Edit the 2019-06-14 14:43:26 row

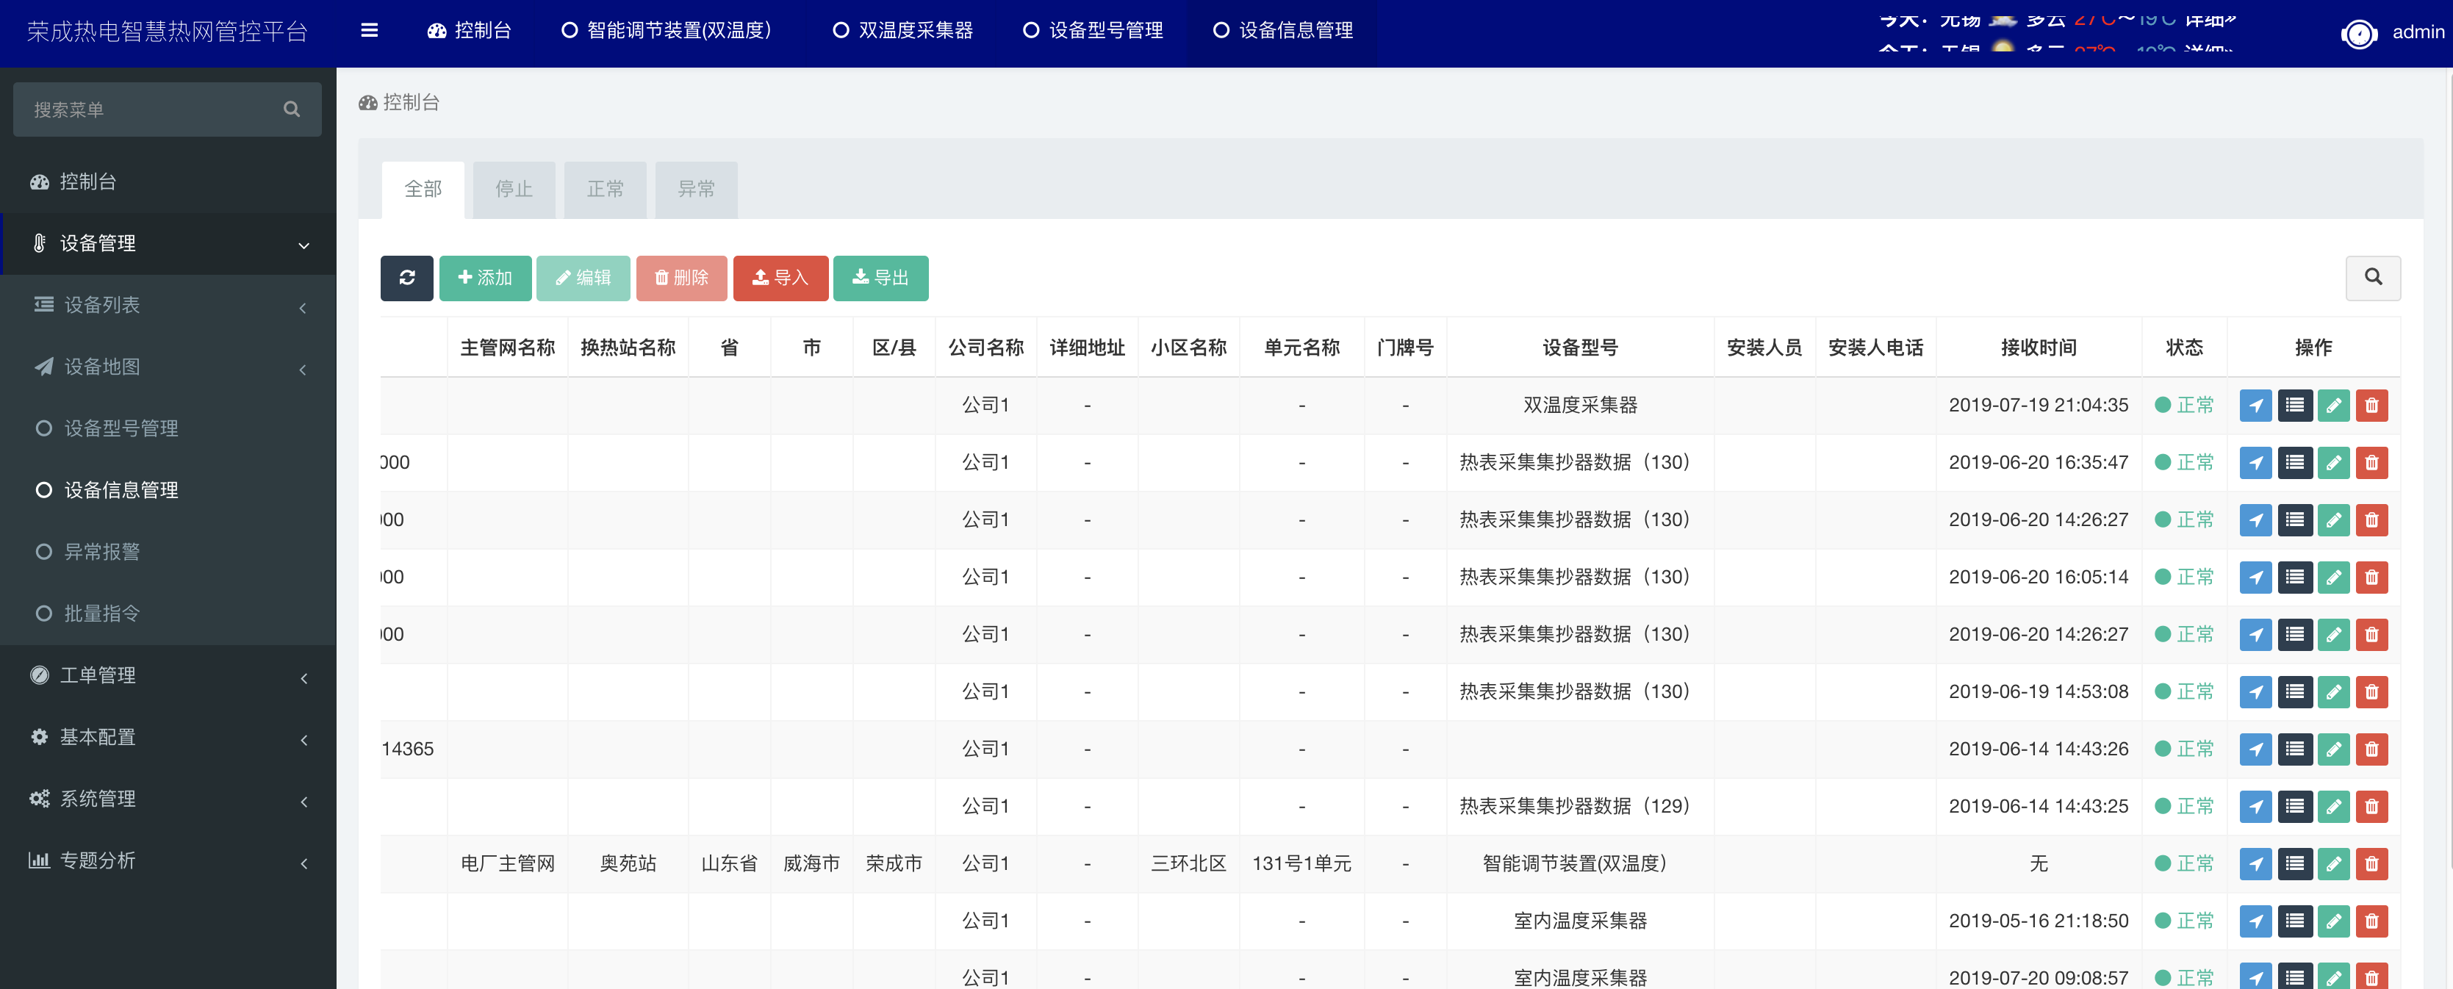[2333, 749]
